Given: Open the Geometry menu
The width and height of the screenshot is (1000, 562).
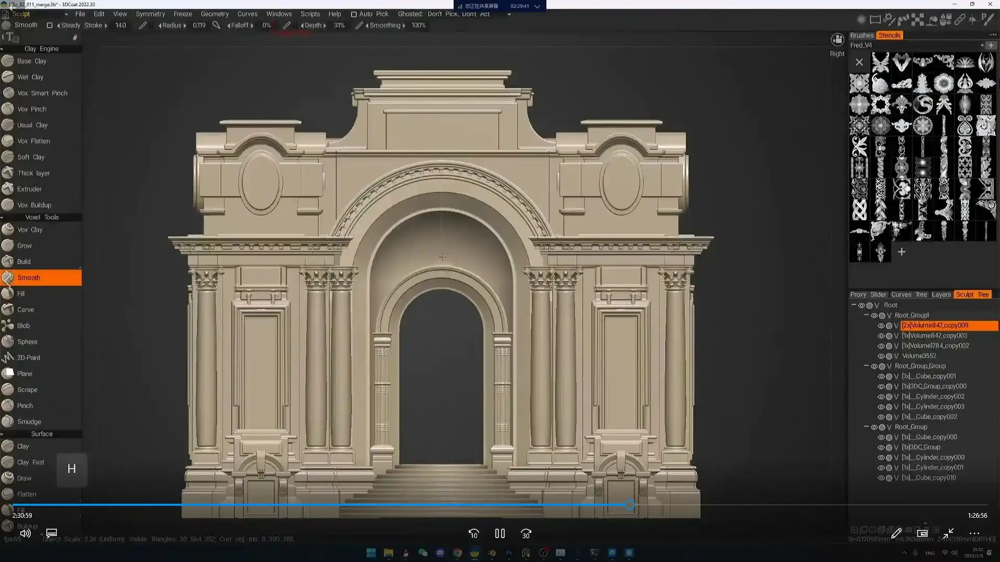Looking at the screenshot, I should pyautogui.click(x=215, y=14).
